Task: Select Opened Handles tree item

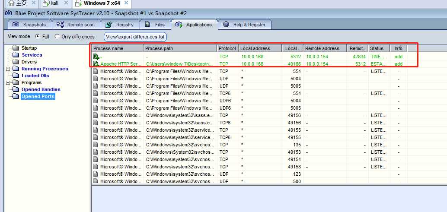Action: point(41,89)
